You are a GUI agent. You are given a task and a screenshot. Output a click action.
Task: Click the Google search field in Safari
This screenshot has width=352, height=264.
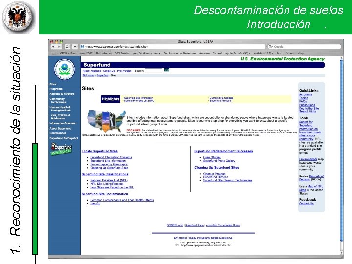pyautogui.click(x=305, y=47)
